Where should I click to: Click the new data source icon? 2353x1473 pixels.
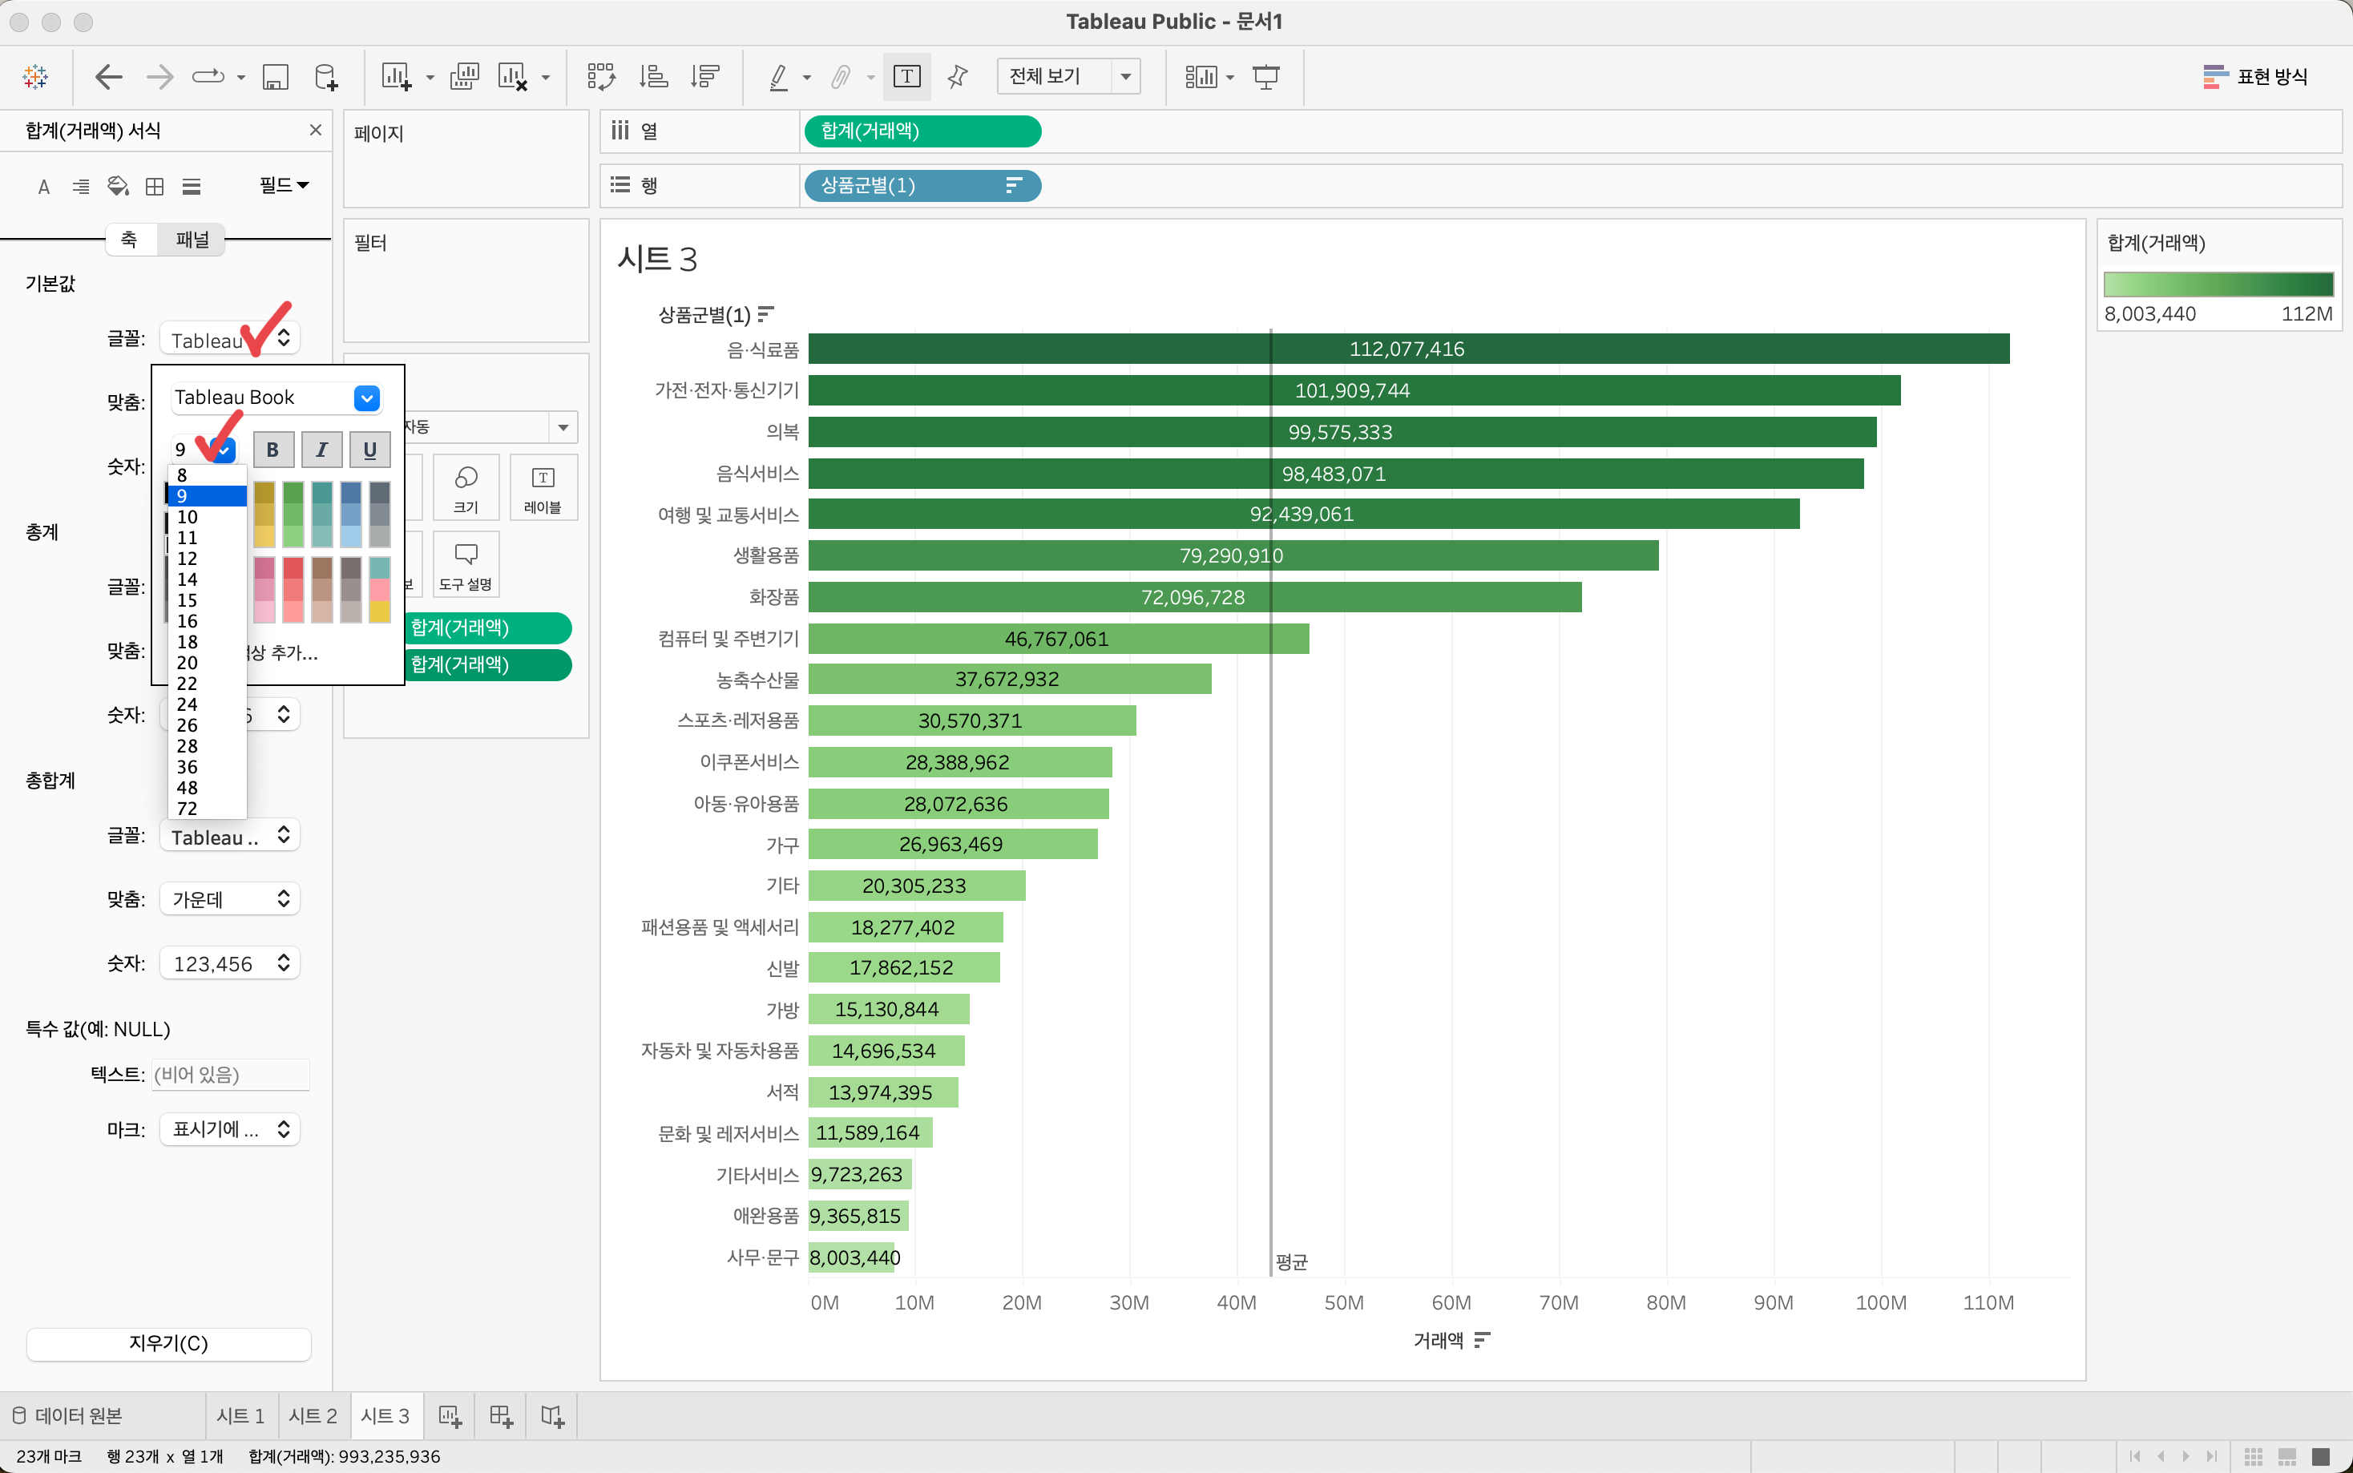click(x=326, y=77)
